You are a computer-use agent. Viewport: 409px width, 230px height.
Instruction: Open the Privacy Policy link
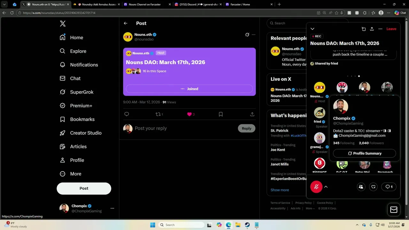pyautogui.click(x=304, y=203)
